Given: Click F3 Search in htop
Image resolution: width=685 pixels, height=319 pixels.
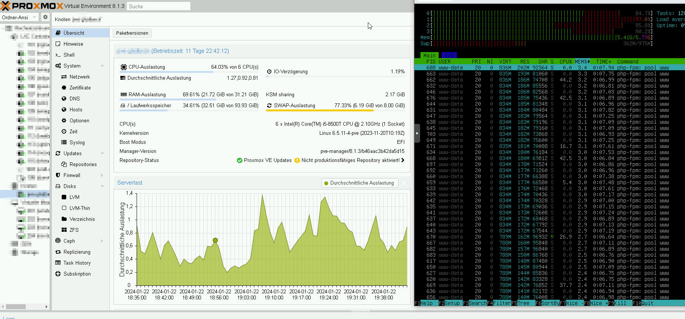Looking at the screenshot, I should coord(475,303).
